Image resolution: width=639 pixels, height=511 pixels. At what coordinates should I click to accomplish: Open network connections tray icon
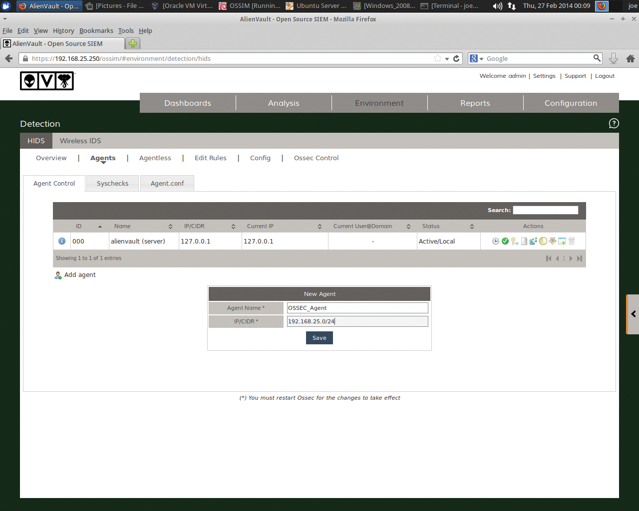[x=512, y=6]
